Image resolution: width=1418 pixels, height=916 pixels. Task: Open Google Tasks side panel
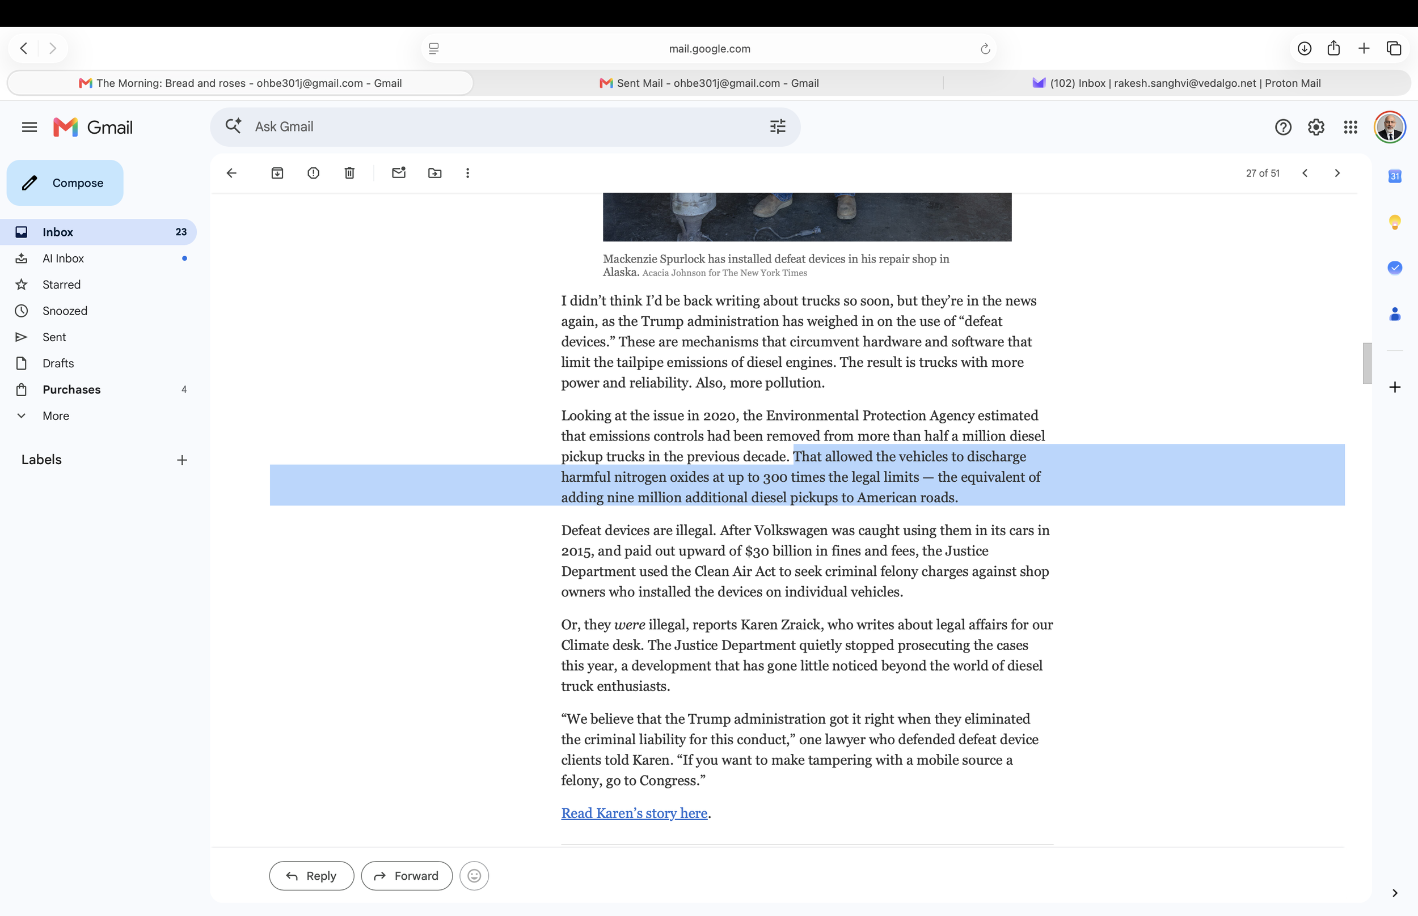1395,268
